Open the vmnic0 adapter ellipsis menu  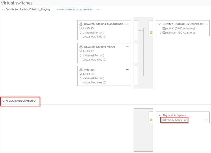point(206,120)
